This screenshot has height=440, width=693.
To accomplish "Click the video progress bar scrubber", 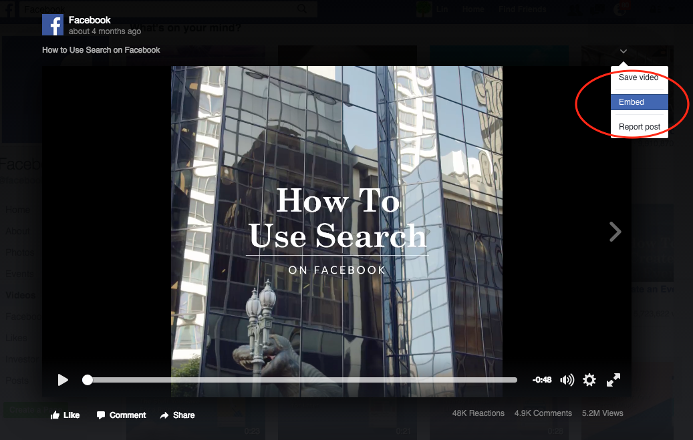I will [88, 380].
